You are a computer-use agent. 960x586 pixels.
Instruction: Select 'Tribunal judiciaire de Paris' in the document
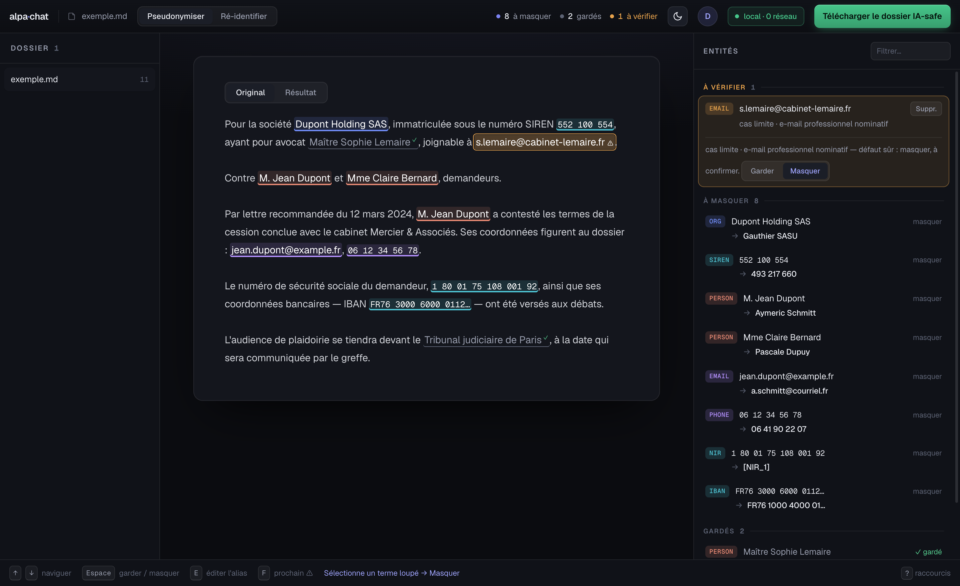tap(486, 340)
